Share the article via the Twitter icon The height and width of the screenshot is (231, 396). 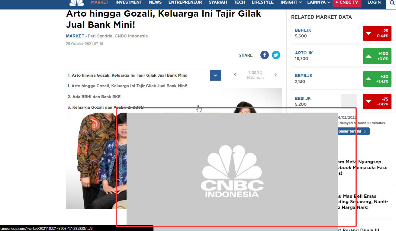(x=276, y=55)
